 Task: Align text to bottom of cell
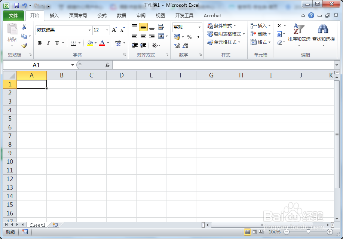click(152, 27)
